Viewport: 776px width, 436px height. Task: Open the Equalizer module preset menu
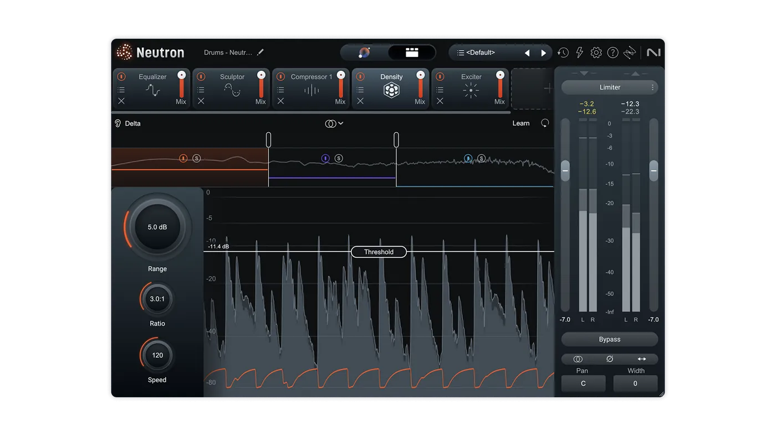tap(121, 90)
